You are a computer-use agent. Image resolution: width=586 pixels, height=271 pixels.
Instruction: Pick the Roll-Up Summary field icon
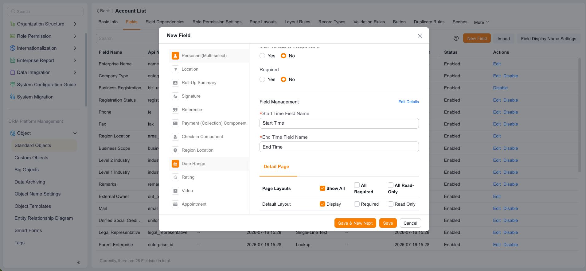(x=175, y=83)
